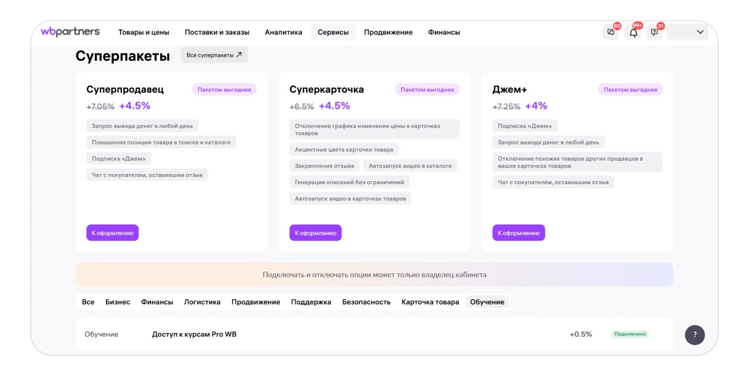Viewport: 750px width, 376px height.
Task: Click К оформлению in Суперкарточка card
Action: 315,233
